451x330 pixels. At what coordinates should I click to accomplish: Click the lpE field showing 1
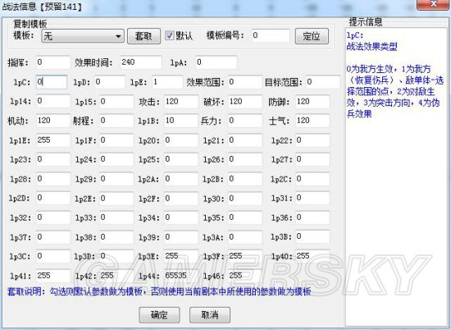[167, 82]
